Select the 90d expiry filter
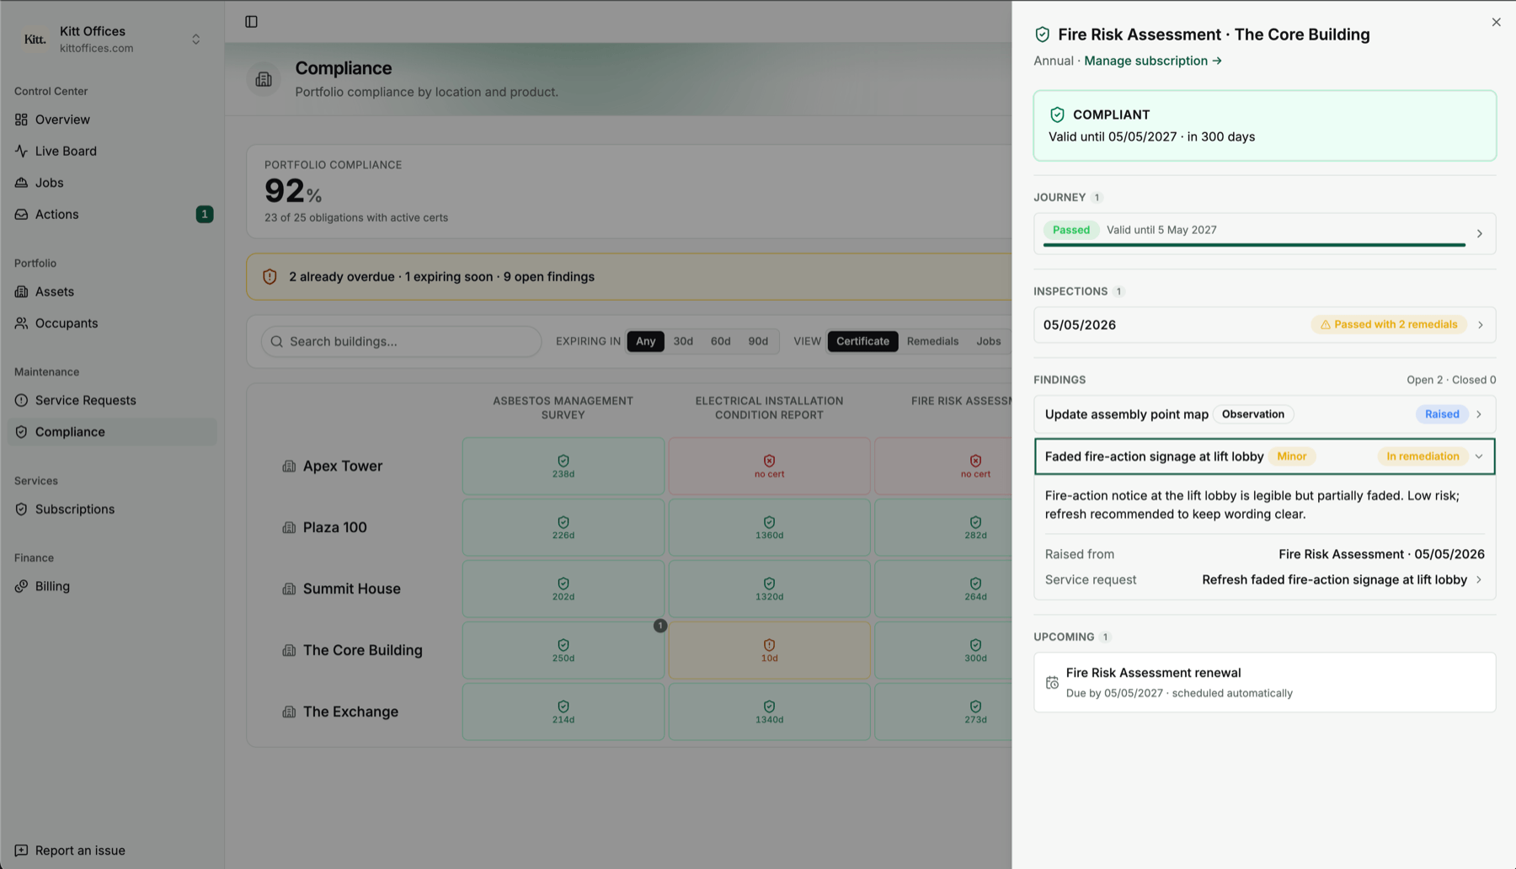This screenshot has height=869, width=1516. coord(758,341)
